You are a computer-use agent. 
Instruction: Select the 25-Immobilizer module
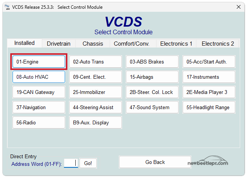(96, 92)
